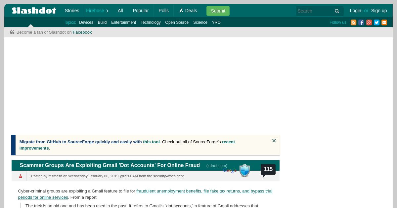This screenshot has width=397, height=208.
Task: Open the Popular section
Action: click(141, 11)
